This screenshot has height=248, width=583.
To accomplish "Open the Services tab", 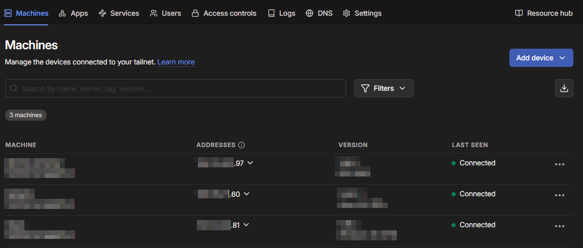I will point(119,13).
